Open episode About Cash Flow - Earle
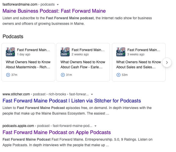The width and height of the screenshot is (176, 152). tap(83, 64)
